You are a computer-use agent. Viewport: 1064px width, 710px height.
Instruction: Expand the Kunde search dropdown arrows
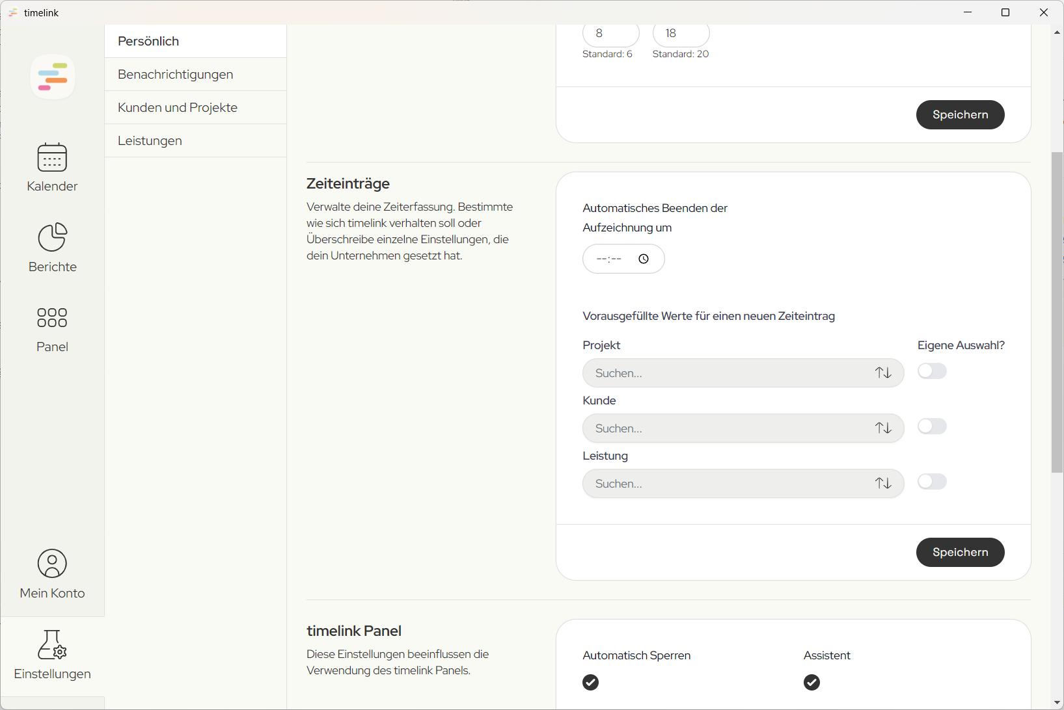click(x=883, y=428)
